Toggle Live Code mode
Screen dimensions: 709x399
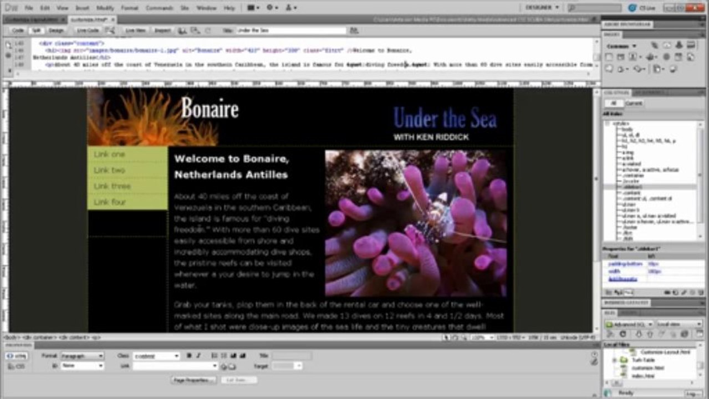click(x=88, y=30)
